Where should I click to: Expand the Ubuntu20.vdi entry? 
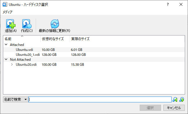pos(12,65)
